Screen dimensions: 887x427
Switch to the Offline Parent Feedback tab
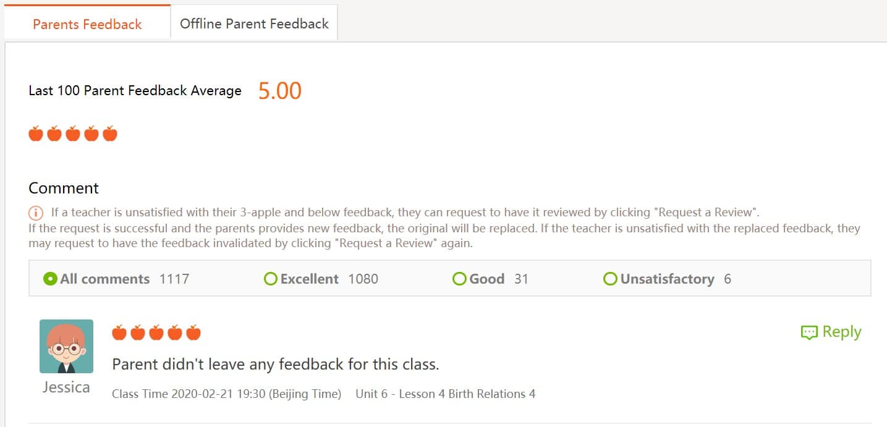tap(254, 24)
